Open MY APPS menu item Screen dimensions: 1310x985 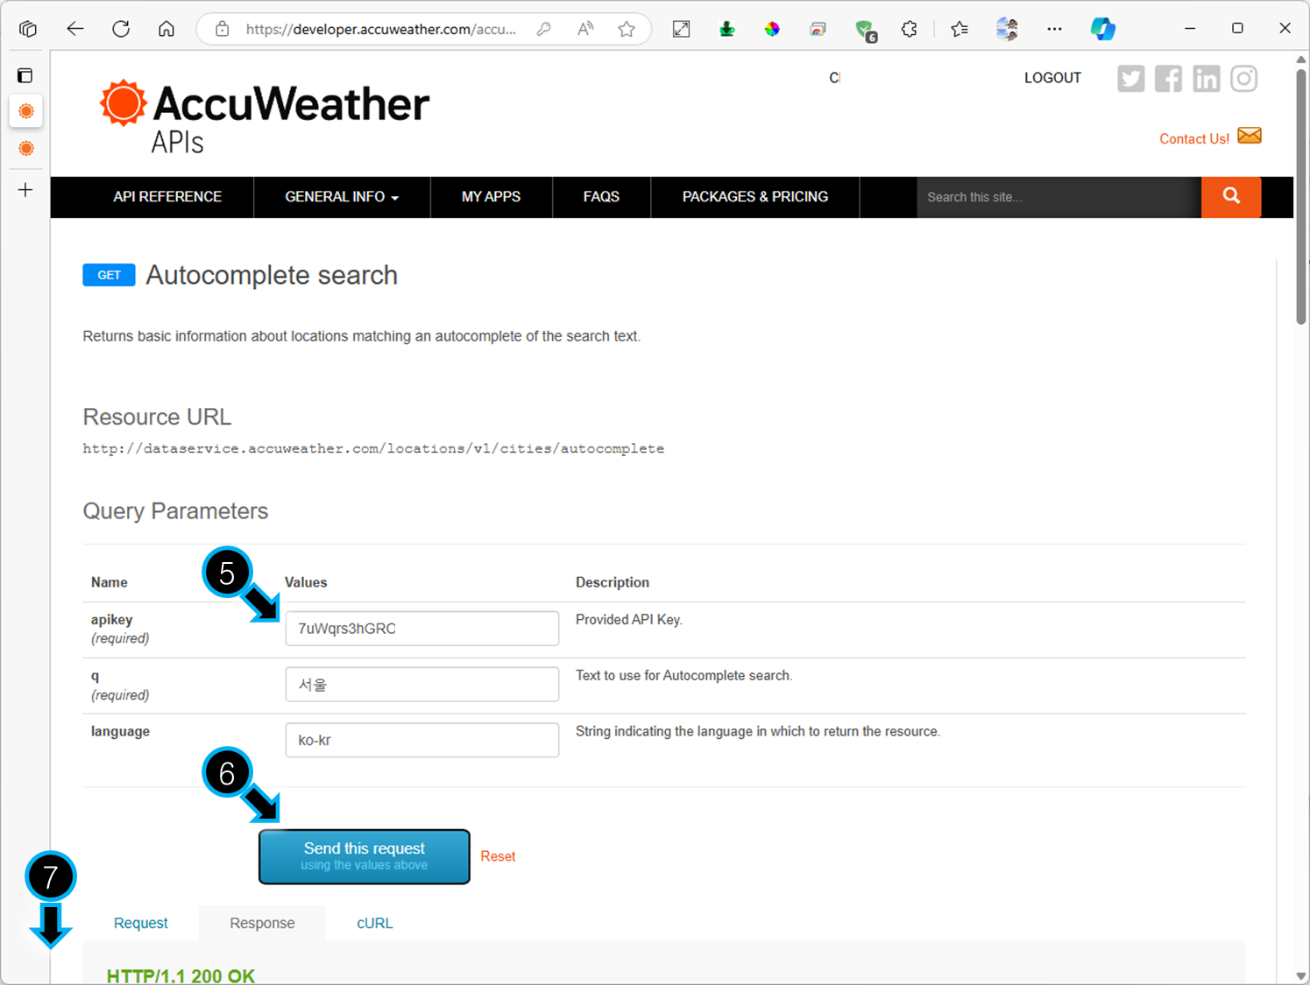pyautogui.click(x=491, y=197)
